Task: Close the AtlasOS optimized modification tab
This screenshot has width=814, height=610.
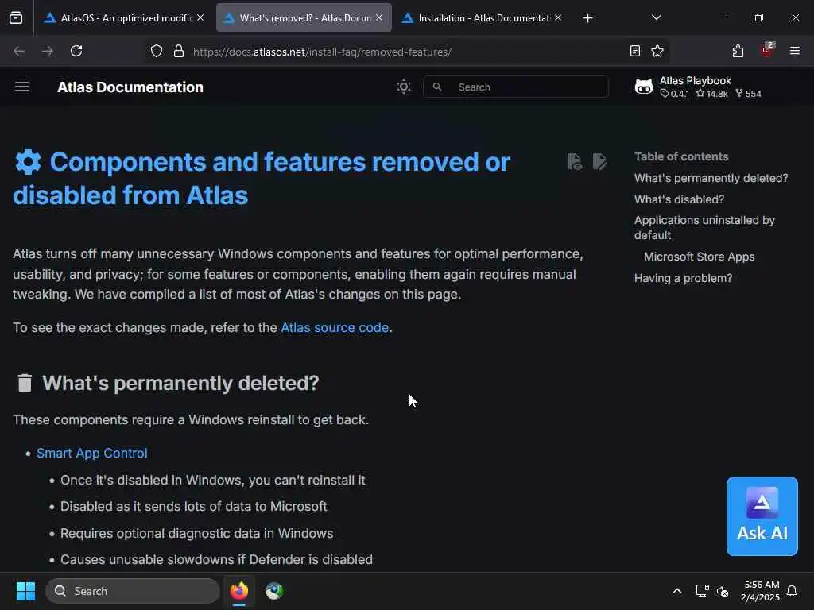Action: click(200, 17)
